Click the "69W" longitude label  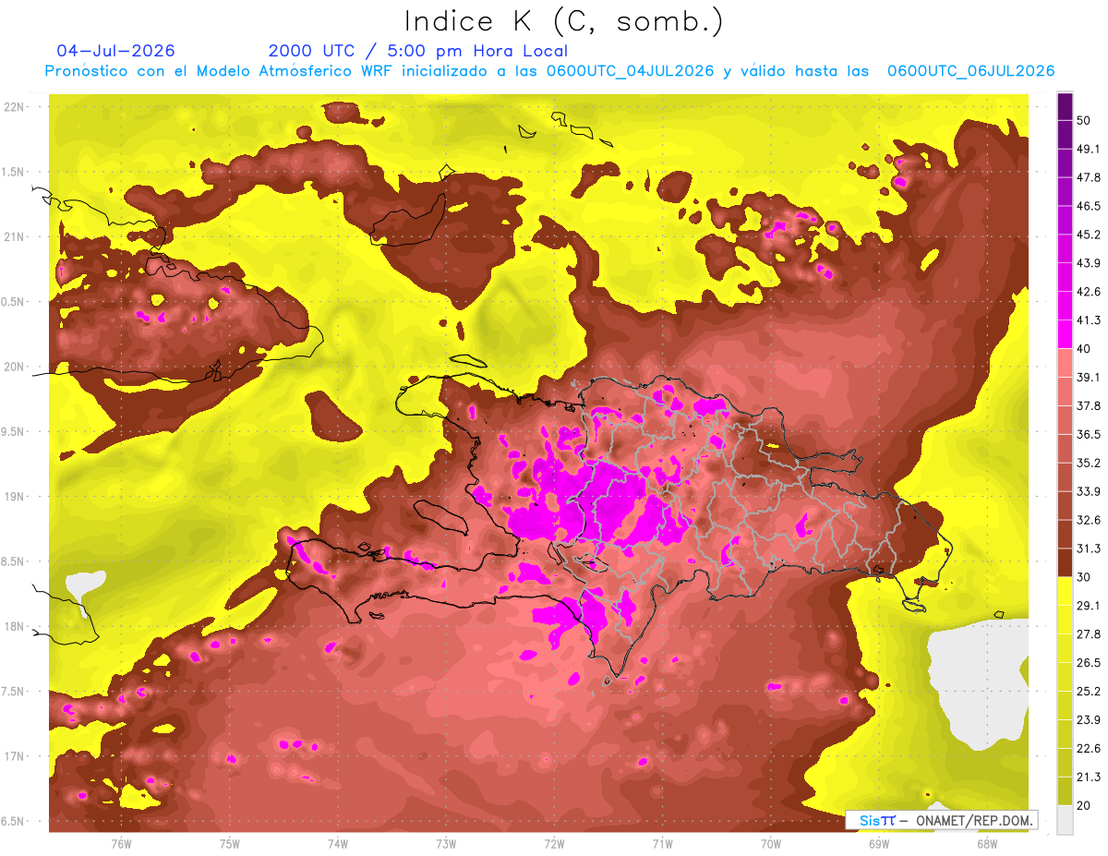879,844
